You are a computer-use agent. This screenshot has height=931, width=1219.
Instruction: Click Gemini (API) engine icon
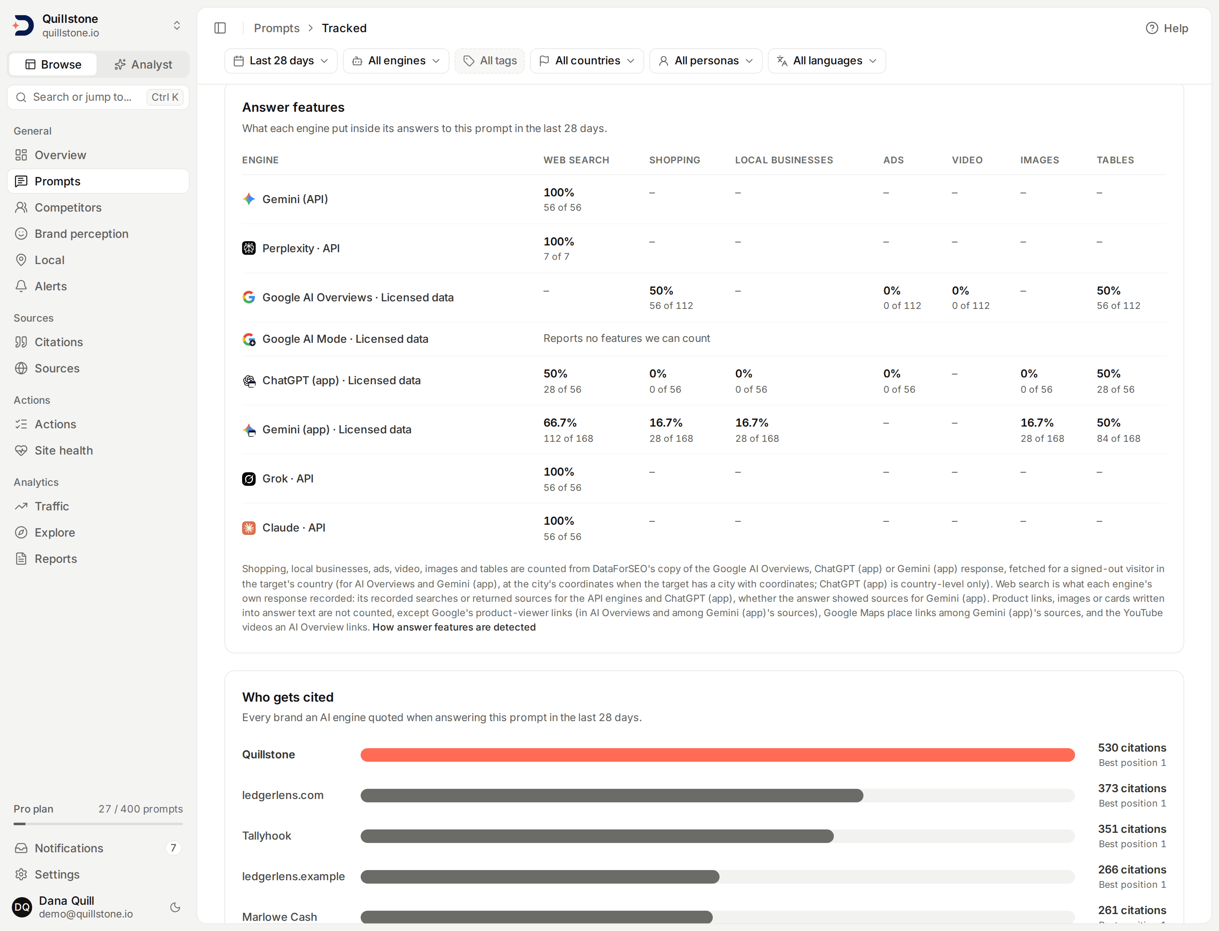click(x=249, y=199)
